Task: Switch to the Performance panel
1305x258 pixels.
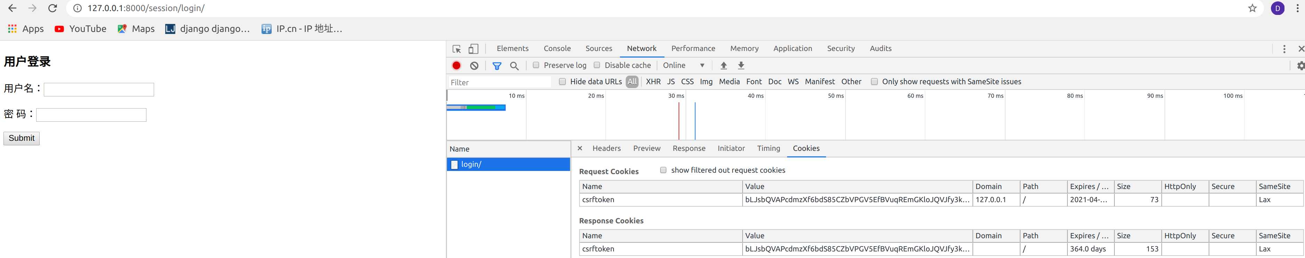Action: 693,49
